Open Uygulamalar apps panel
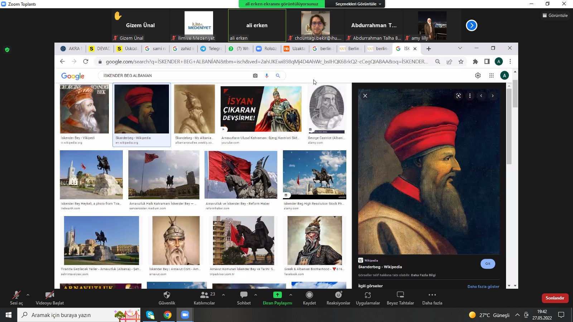 [x=368, y=298]
